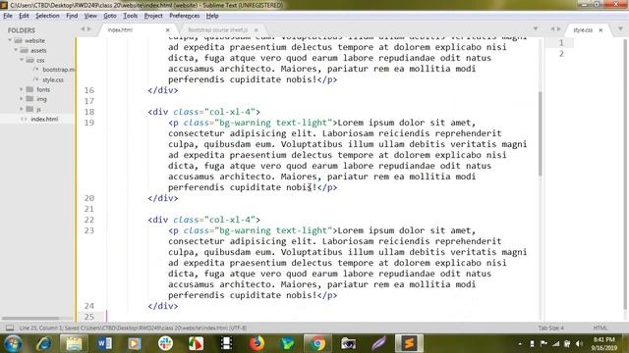Switch to the Bootstrap course sheet.js tab
Viewport: 629px width, 353px height.
pyautogui.click(x=217, y=30)
